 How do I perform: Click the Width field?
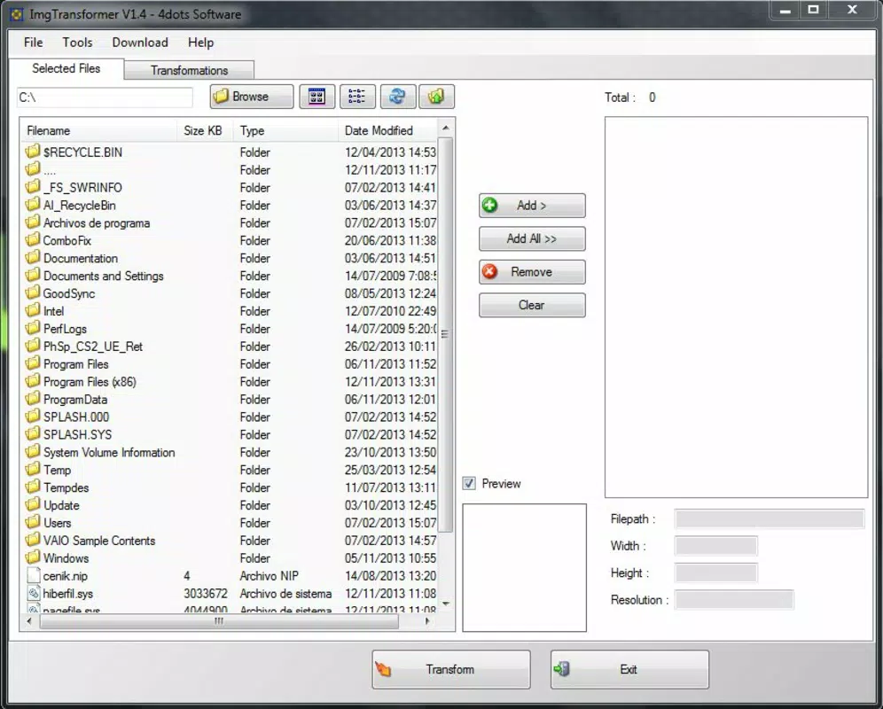point(715,546)
